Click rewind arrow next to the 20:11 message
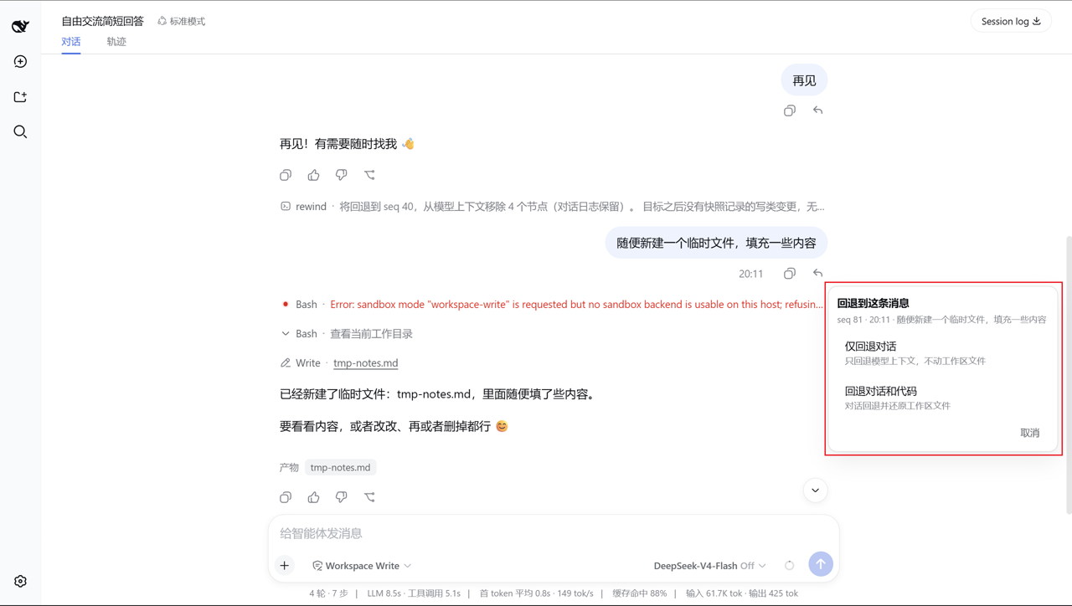 818,274
